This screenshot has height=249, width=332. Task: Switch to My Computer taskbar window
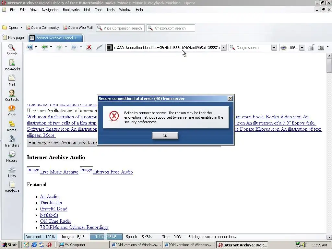[x=83, y=245]
